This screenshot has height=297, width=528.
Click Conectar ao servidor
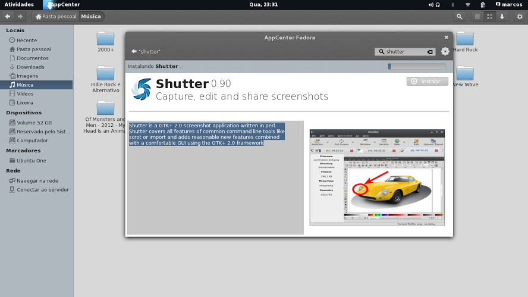(36, 189)
